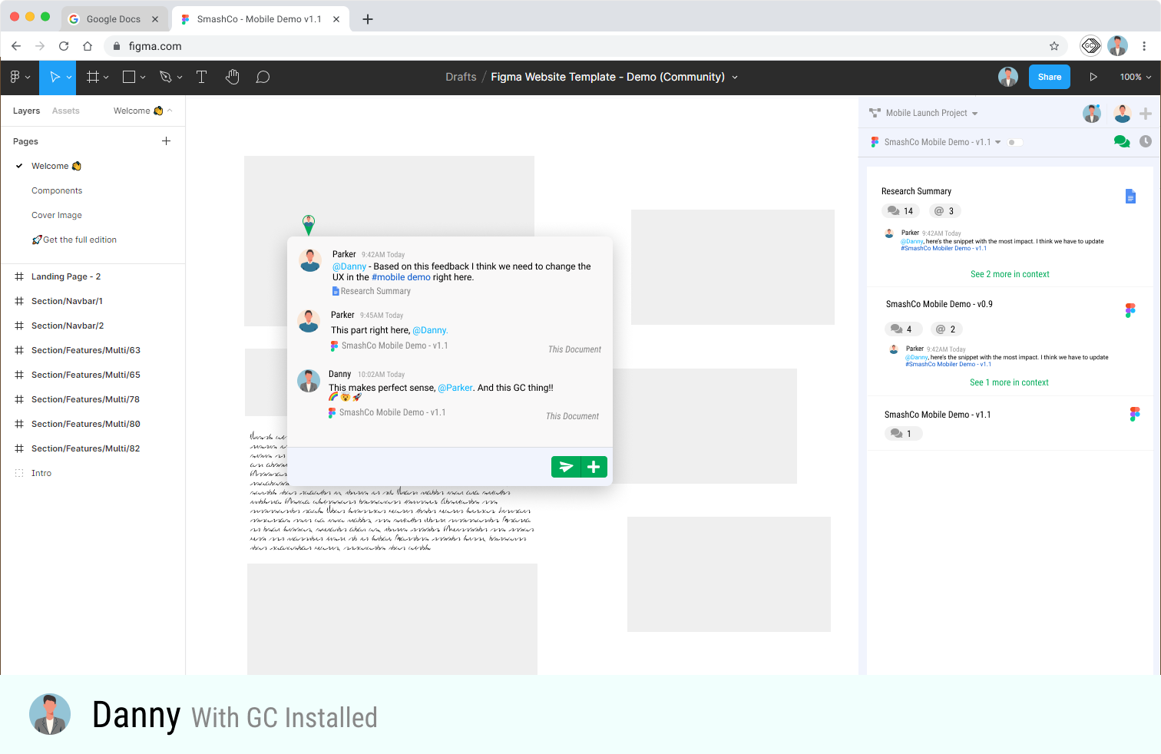Click the @ 3 mentions badge
Image resolution: width=1161 pixels, height=754 pixels.
944,211
